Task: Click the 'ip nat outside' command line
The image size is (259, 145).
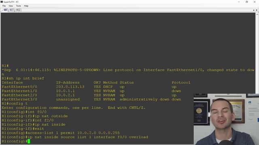Action: pos(35,116)
